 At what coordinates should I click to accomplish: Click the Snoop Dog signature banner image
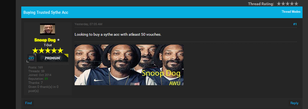[x=129, y=65]
